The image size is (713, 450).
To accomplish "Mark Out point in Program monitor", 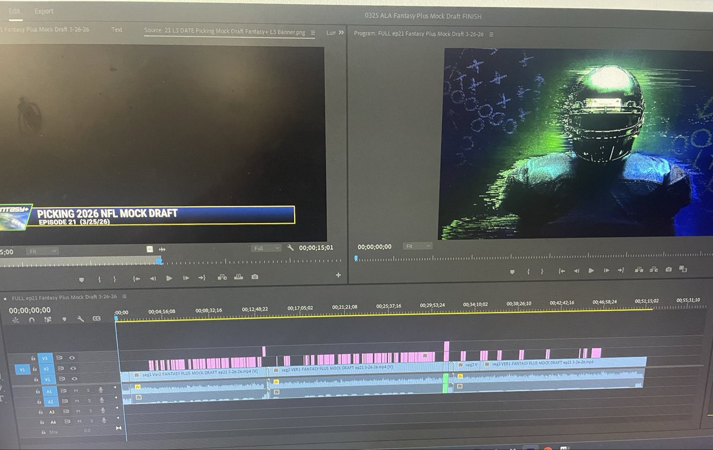I will pos(542,271).
